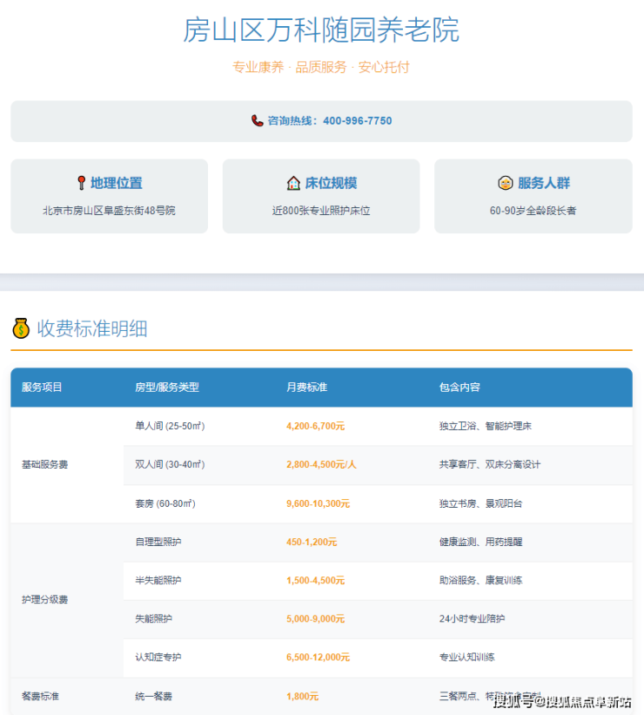
Task: Click the 单人间 (25-50㎡) cell
Action: pos(170,426)
